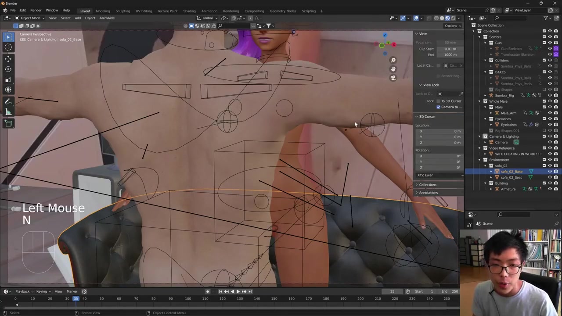
Task: Expand the Collections panel section
Action: coord(427,185)
